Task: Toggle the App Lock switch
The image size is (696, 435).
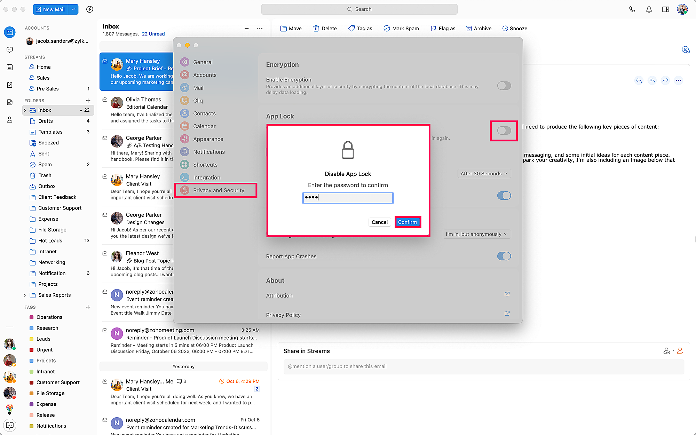Action: pyautogui.click(x=504, y=130)
